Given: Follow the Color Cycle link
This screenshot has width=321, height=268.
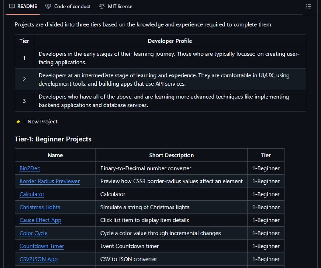Looking at the screenshot, I should tap(33, 233).
